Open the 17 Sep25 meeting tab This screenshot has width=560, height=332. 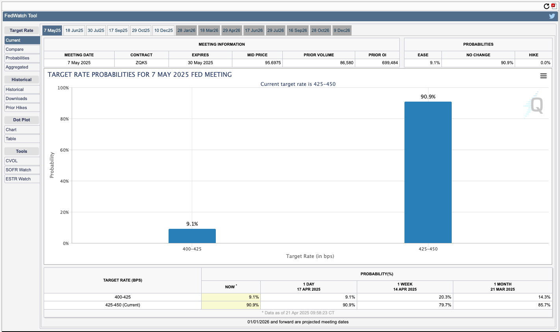point(118,30)
